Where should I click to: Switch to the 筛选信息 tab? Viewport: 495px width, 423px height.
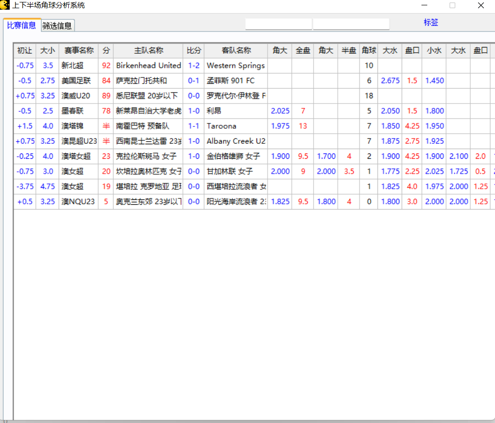point(57,26)
